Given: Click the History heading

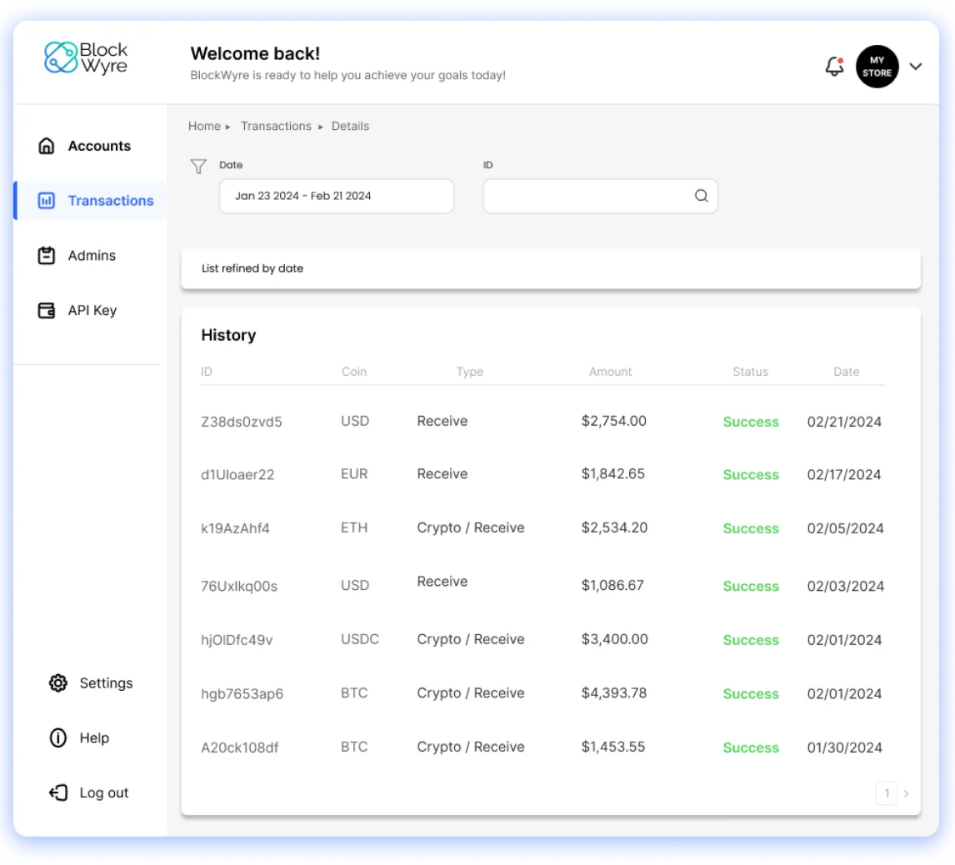Looking at the screenshot, I should [228, 335].
